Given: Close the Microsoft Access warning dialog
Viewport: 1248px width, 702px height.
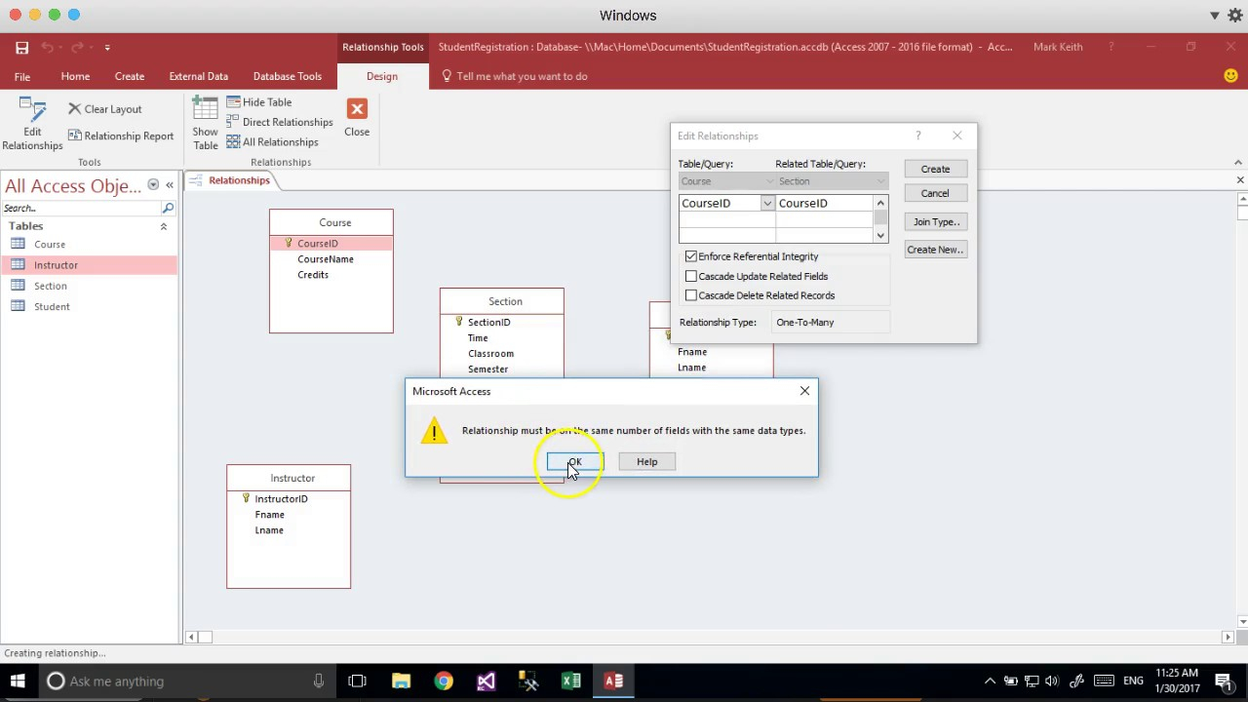Looking at the screenshot, I should [804, 391].
